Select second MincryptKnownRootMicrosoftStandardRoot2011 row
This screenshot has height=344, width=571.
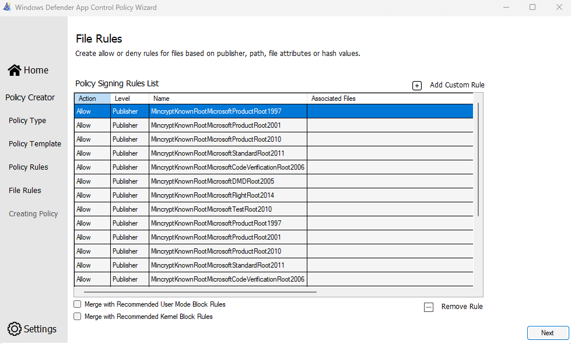274,265
